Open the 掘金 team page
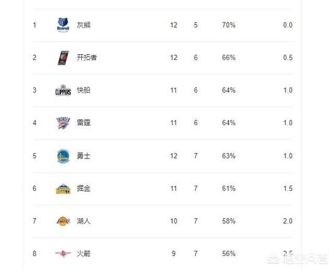This screenshot has width=334, height=270. 83,189
